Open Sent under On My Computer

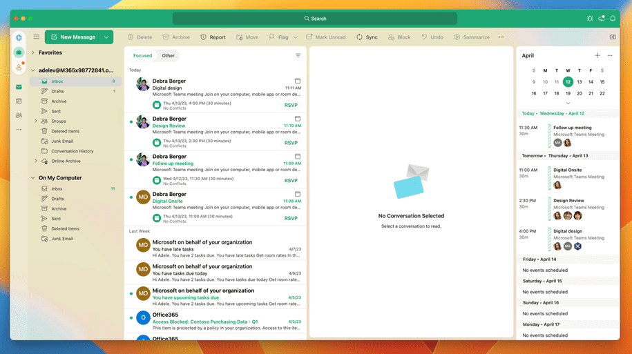click(x=76, y=219)
